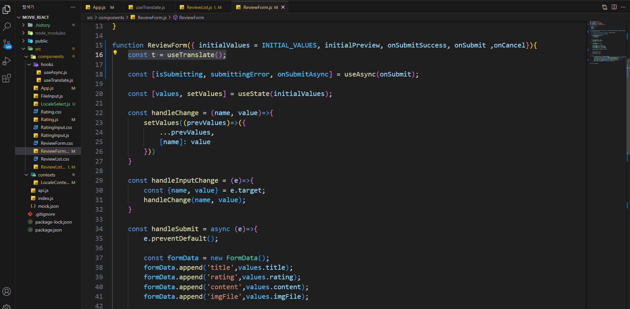630x309 pixels.
Task: Open api.js in the explorer
Action: (x=48, y=190)
